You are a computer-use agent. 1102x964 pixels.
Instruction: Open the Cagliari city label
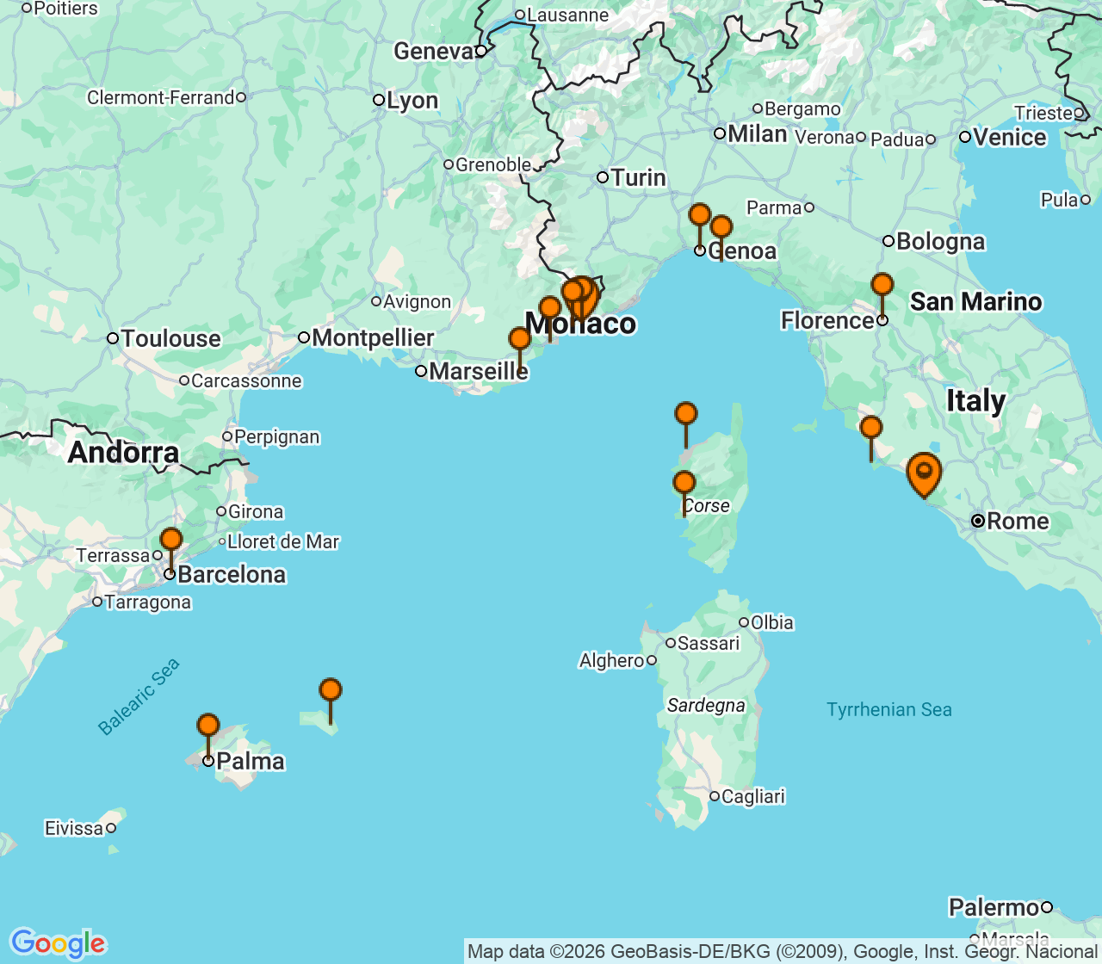coord(753,796)
